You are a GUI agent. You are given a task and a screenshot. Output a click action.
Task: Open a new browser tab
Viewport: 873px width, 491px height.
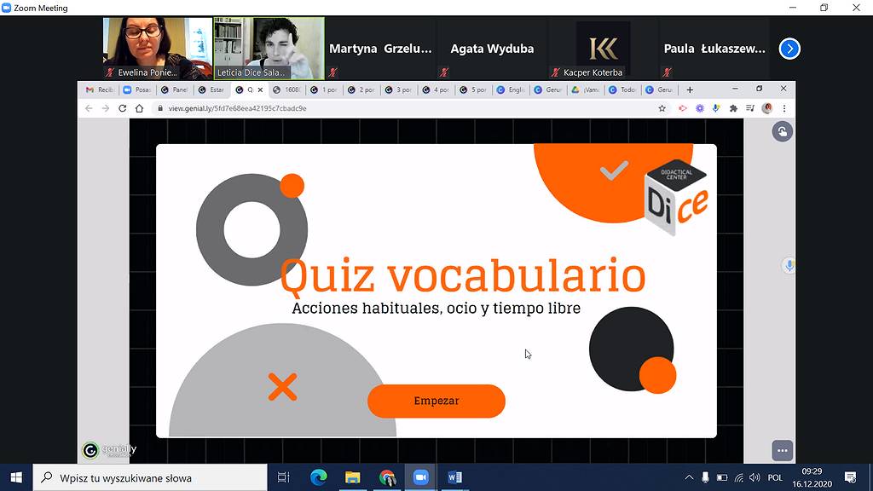(690, 90)
